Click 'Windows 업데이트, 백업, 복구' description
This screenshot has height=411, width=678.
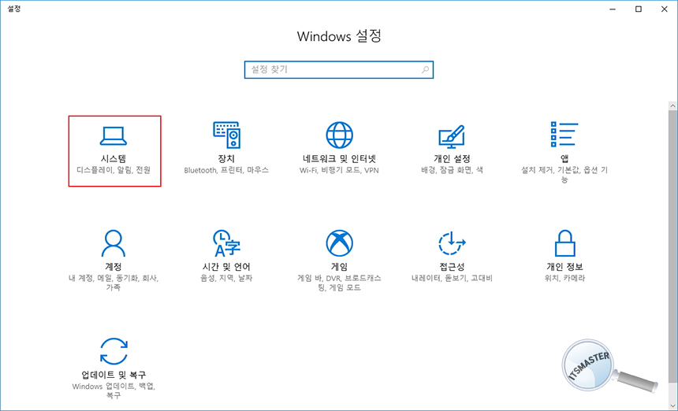(114, 391)
